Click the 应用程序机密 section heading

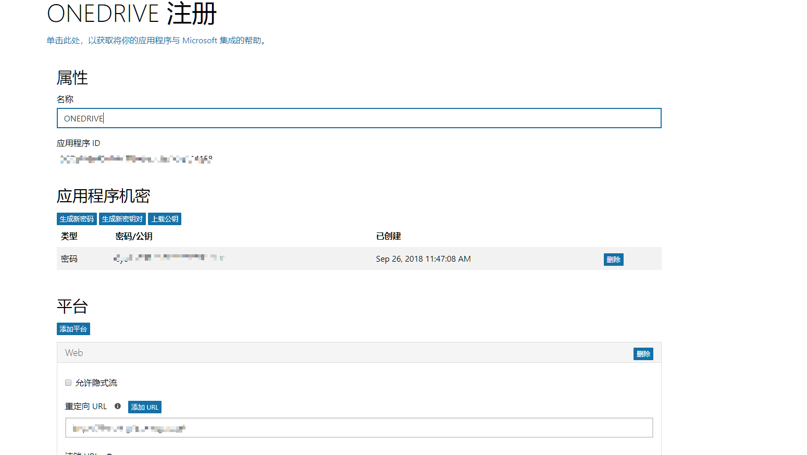click(104, 196)
